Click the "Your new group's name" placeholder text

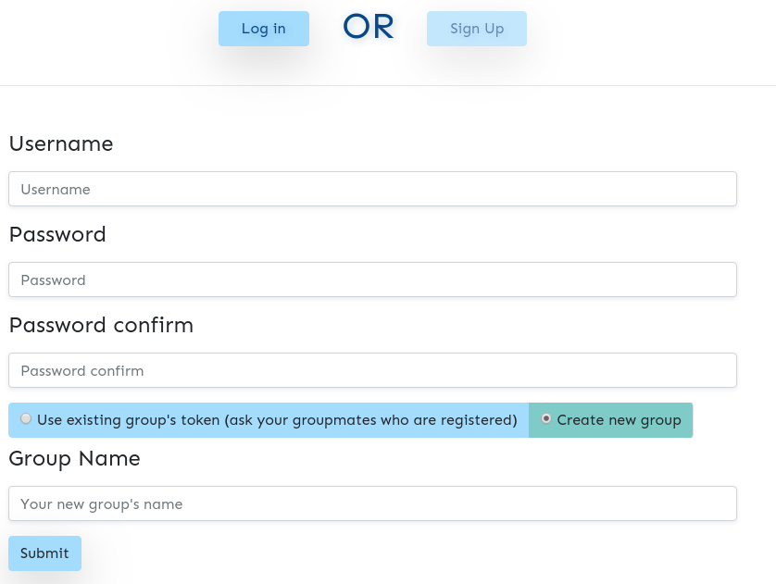click(x=102, y=504)
